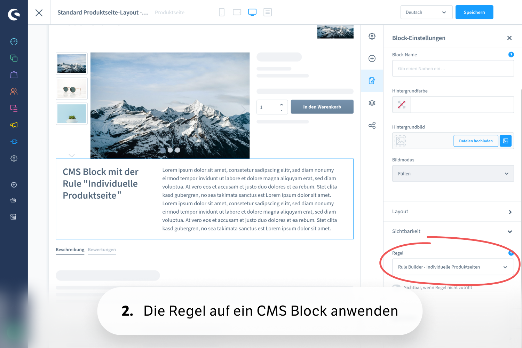The height and width of the screenshot is (348, 522).
Task: Open the Deutsch language dropdown
Action: 426,12
